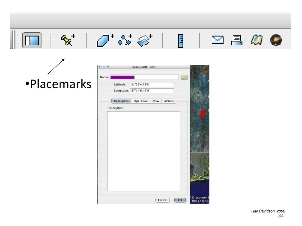
Task: Open the Ruler measuring tool
Action: [x=180, y=41]
